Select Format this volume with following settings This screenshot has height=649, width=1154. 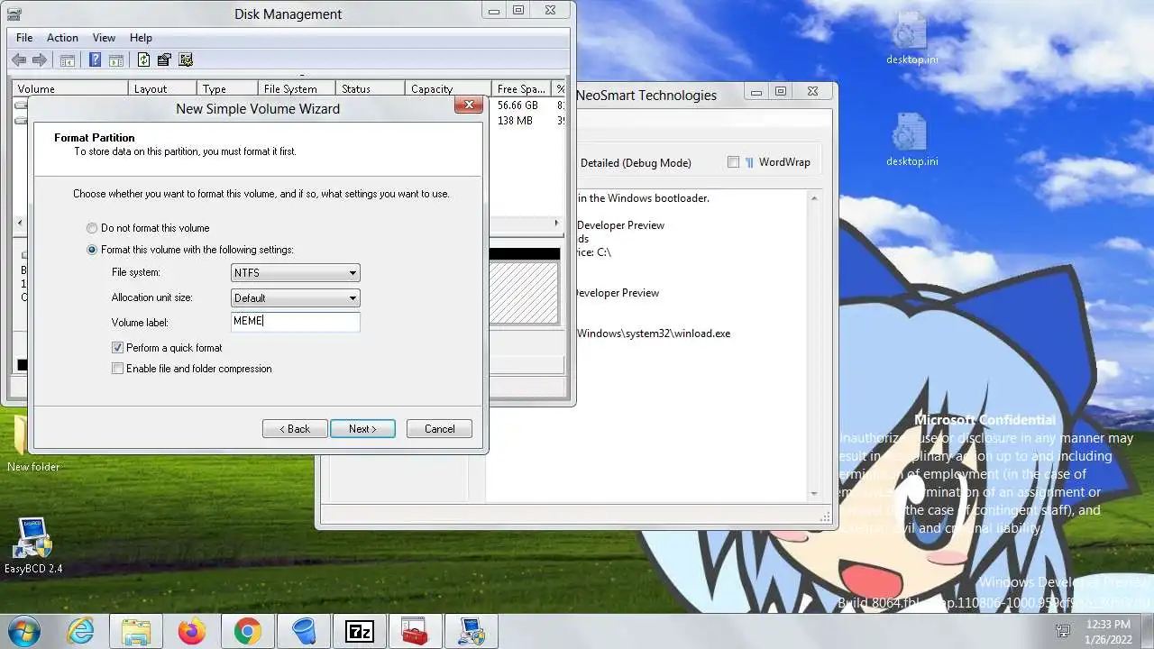(190, 250)
